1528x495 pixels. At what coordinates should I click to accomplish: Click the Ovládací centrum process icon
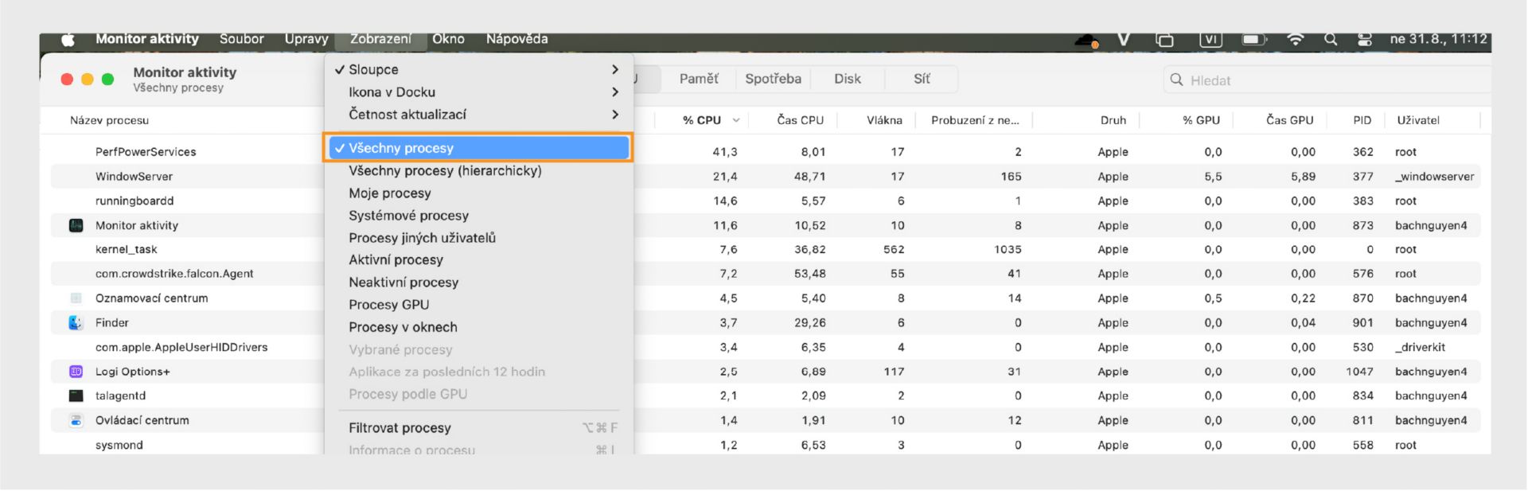coord(76,420)
